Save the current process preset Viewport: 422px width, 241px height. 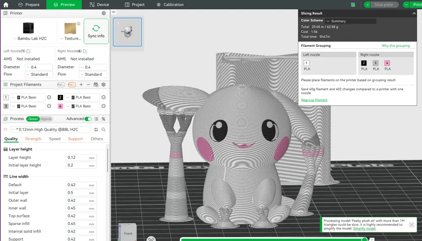tap(96, 129)
